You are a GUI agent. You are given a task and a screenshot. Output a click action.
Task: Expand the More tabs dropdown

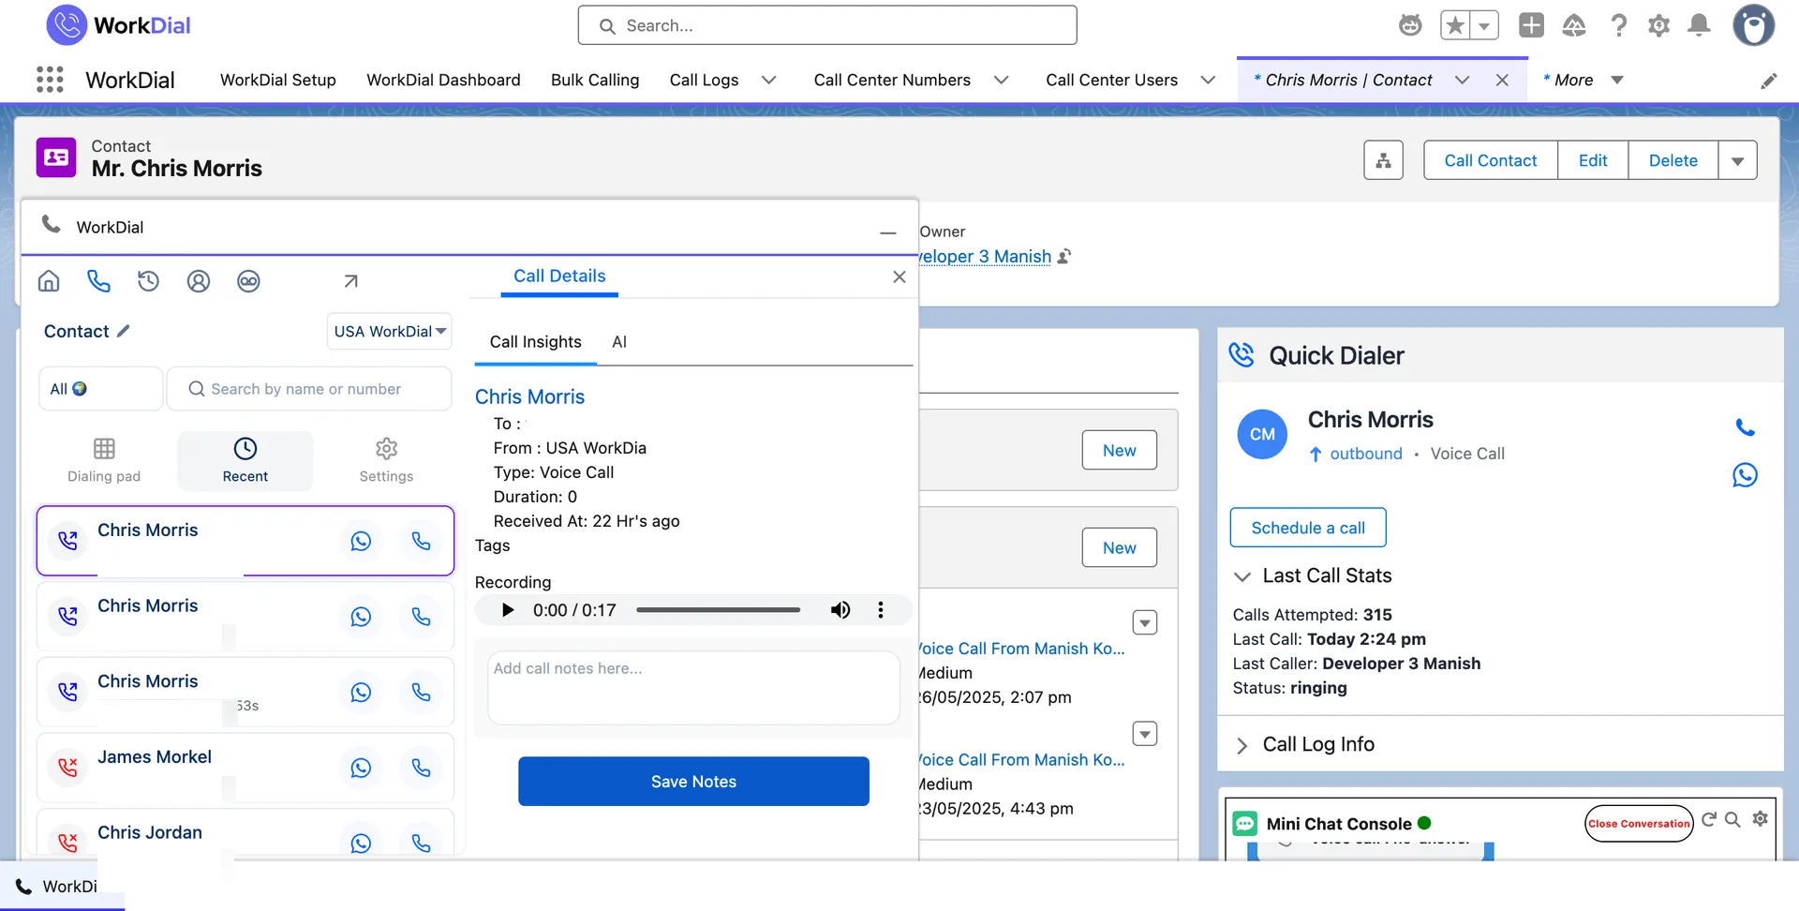pyautogui.click(x=1616, y=81)
